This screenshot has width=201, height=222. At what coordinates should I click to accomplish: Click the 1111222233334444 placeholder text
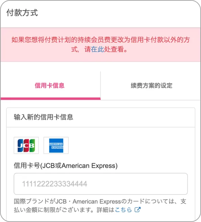pyautogui.click(x=55, y=184)
